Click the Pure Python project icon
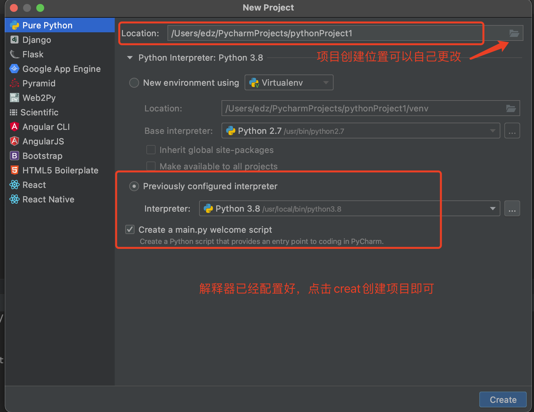 (x=15, y=25)
